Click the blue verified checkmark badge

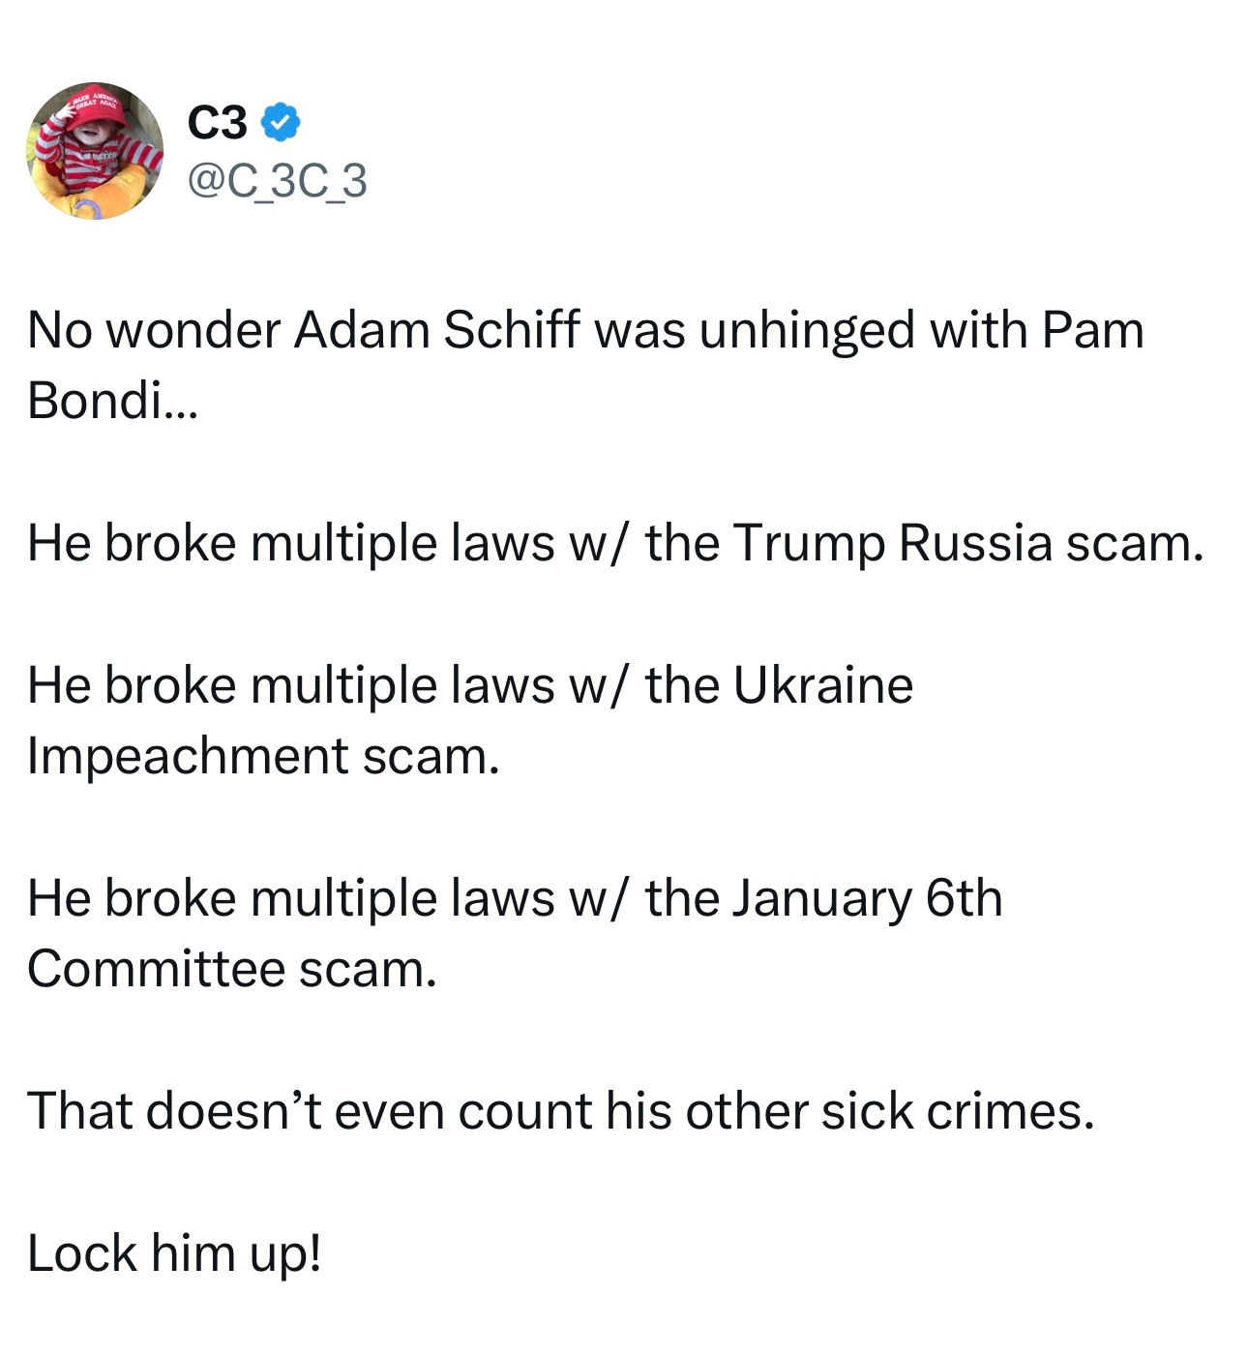click(x=282, y=121)
